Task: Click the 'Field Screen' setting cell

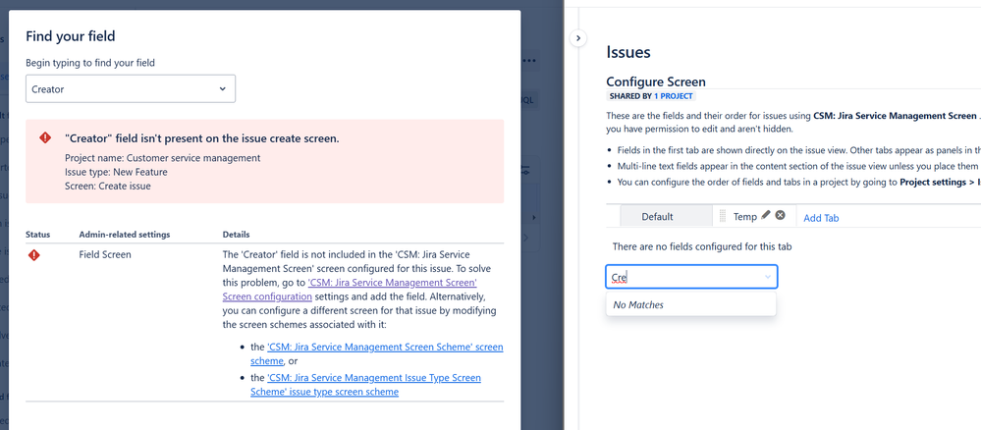Action: [x=105, y=254]
